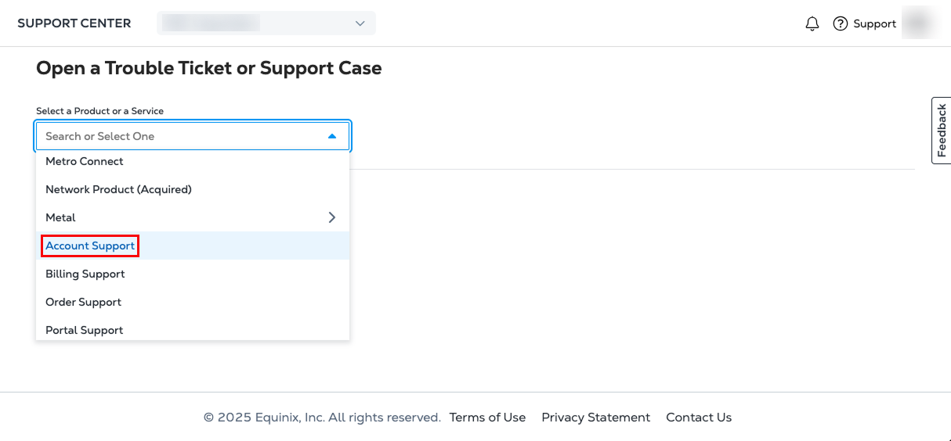Open the Privacy Statement link
The width and height of the screenshot is (951, 441).
pos(595,418)
